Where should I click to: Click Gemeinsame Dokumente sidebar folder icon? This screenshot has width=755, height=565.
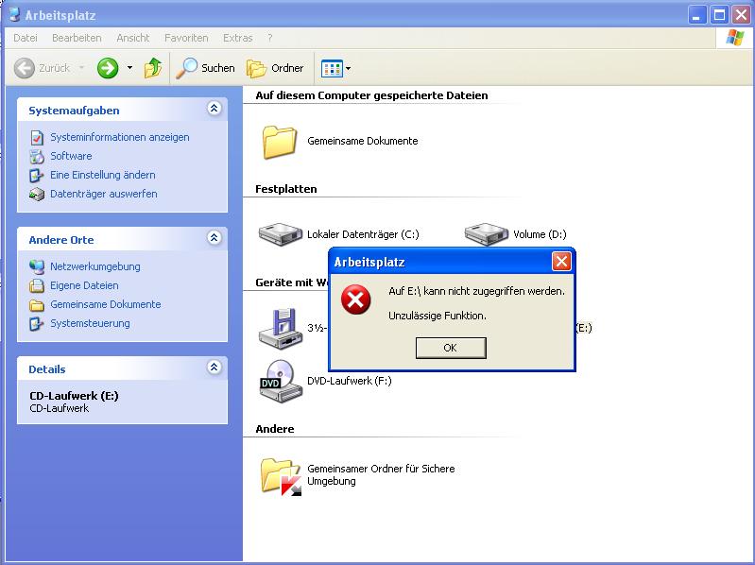(x=37, y=305)
